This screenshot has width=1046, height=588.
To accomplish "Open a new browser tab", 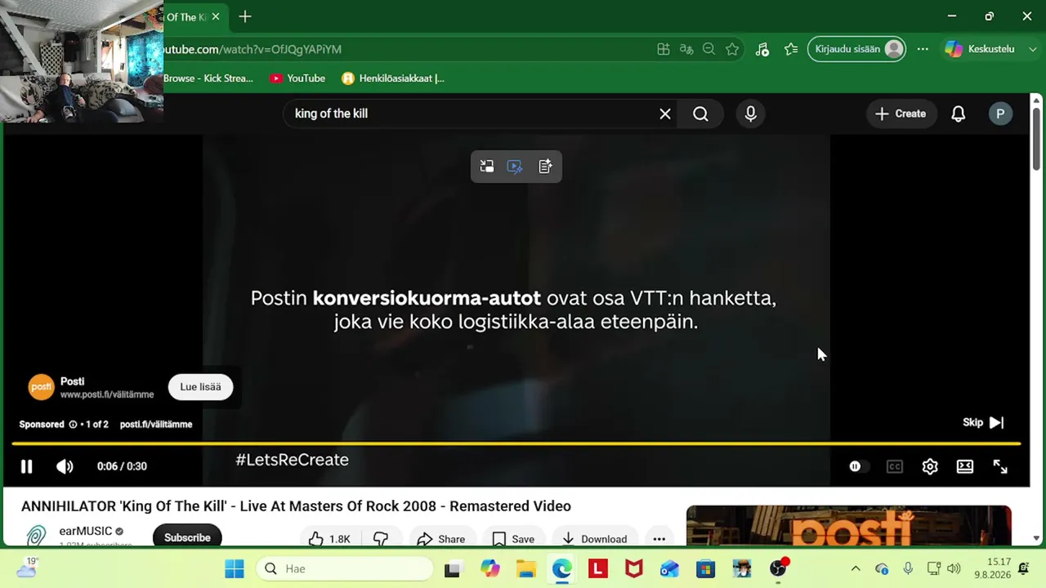I will [x=244, y=16].
